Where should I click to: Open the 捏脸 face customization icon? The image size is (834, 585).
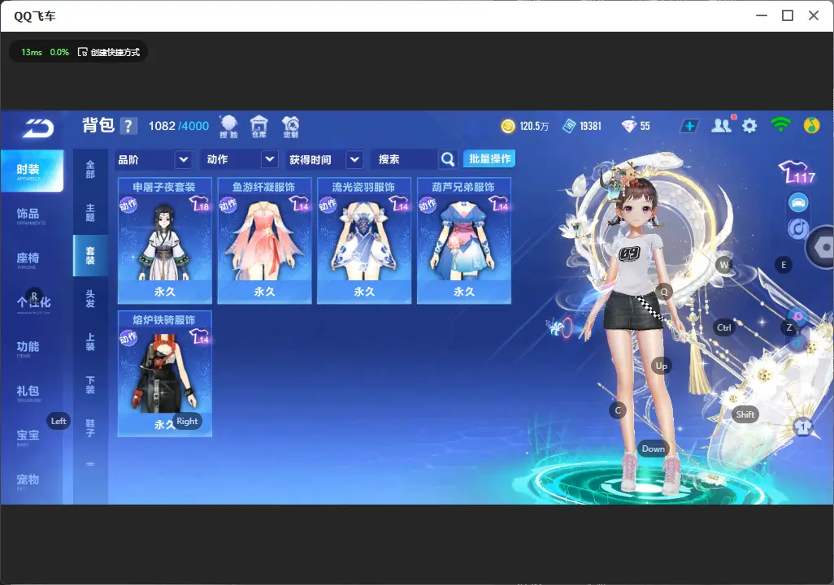[x=228, y=127]
